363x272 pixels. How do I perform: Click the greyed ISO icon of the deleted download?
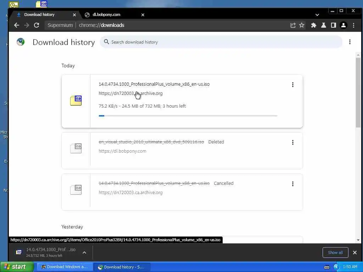pos(76,148)
